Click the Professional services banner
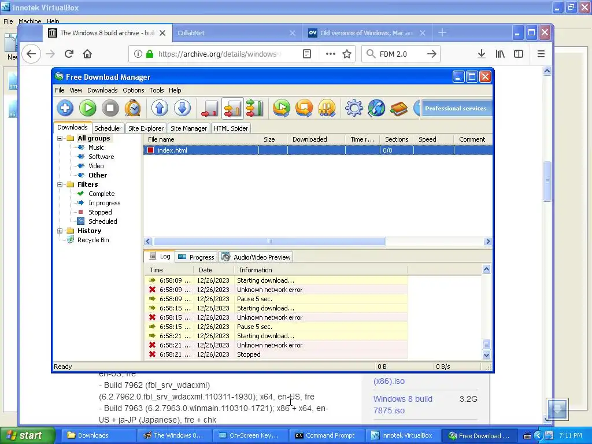 tap(456, 108)
